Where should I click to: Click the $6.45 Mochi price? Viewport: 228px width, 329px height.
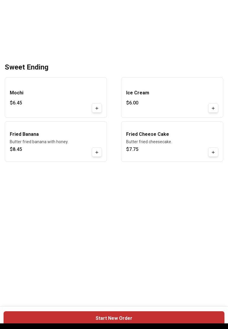tap(16, 103)
